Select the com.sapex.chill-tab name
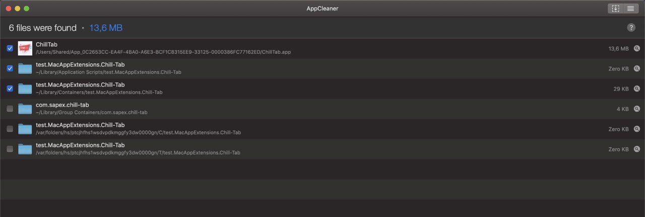Screen dimensions: 645x217 pyautogui.click(x=62, y=105)
